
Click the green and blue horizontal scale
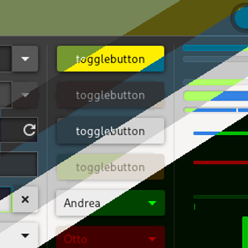[221, 133]
